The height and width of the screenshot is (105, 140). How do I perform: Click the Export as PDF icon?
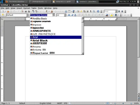[22, 11]
